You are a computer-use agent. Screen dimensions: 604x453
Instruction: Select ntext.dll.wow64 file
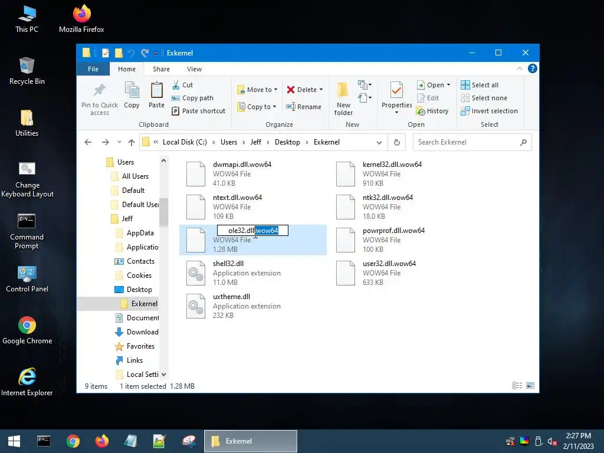click(252, 207)
